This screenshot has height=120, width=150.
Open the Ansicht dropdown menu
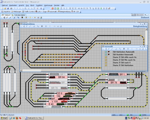click(21, 5)
